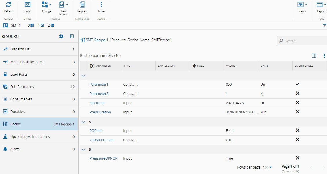This screenshot has height=174, width=327.
Task: Toggle Parameter1 overridable checkmark
Action: click(x=297, y=84)
